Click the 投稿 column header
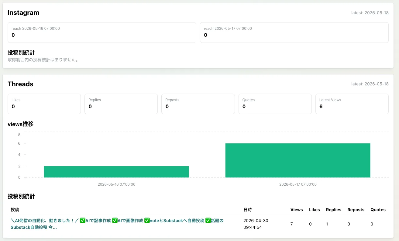The height and width of the screenshot is (241, 399). coord(15,210)
